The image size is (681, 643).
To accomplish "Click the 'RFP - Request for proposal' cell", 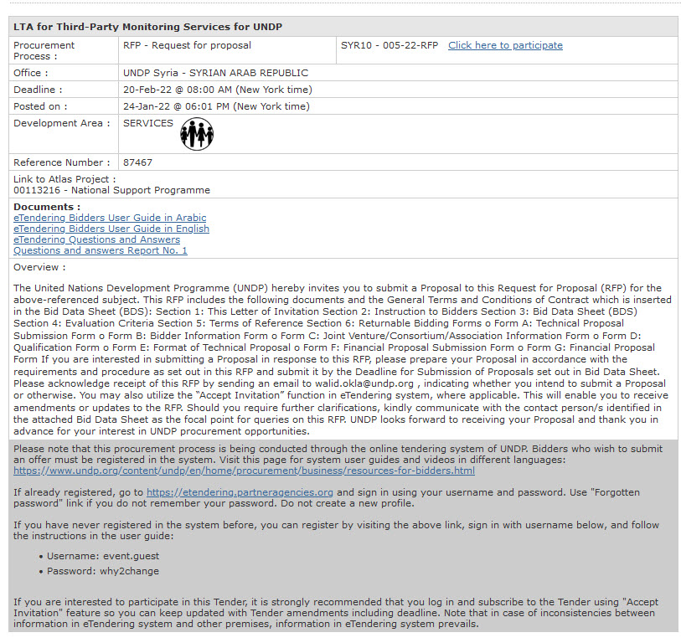I will coord(187,45).
